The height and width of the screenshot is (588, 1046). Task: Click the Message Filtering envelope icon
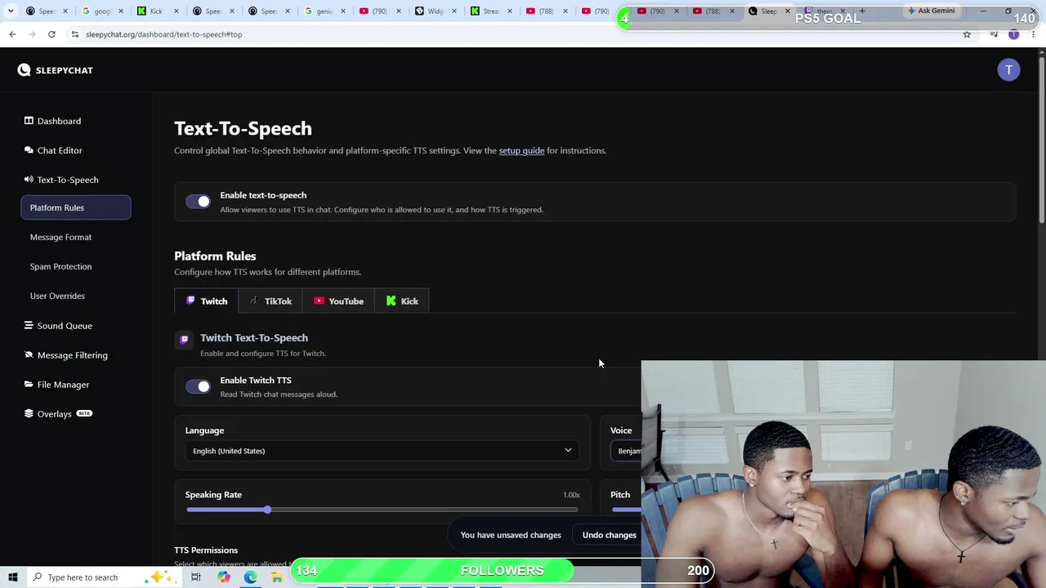29,355
